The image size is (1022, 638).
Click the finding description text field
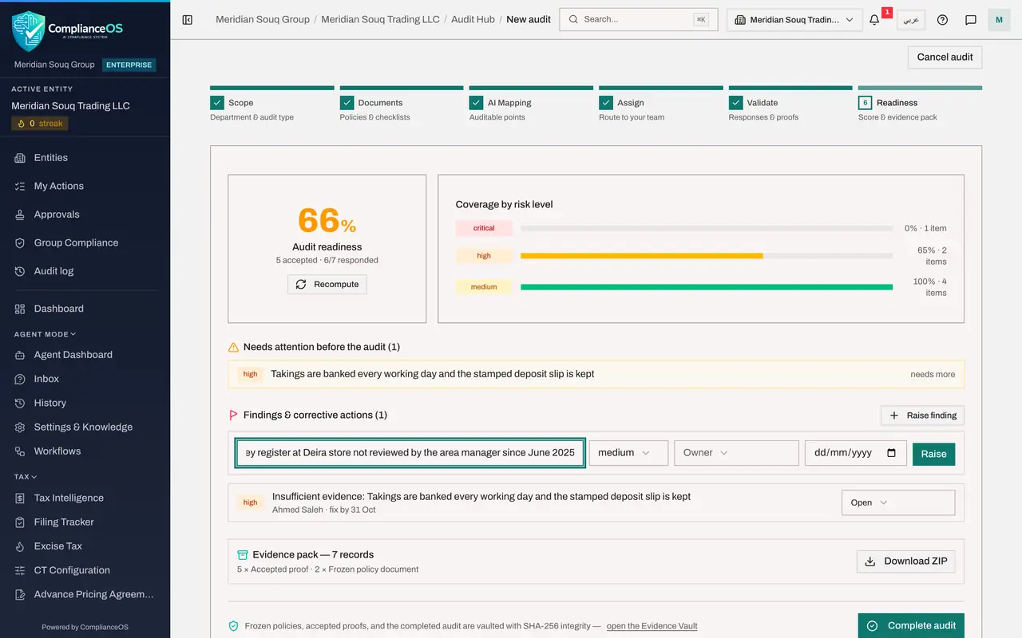[x=410, y=453]
